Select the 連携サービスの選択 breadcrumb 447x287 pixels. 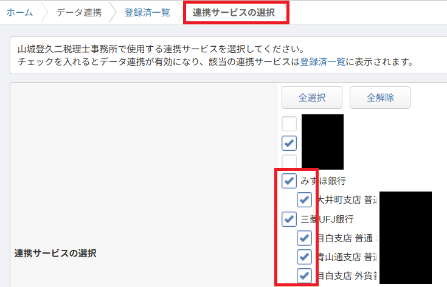coord(234,13)
